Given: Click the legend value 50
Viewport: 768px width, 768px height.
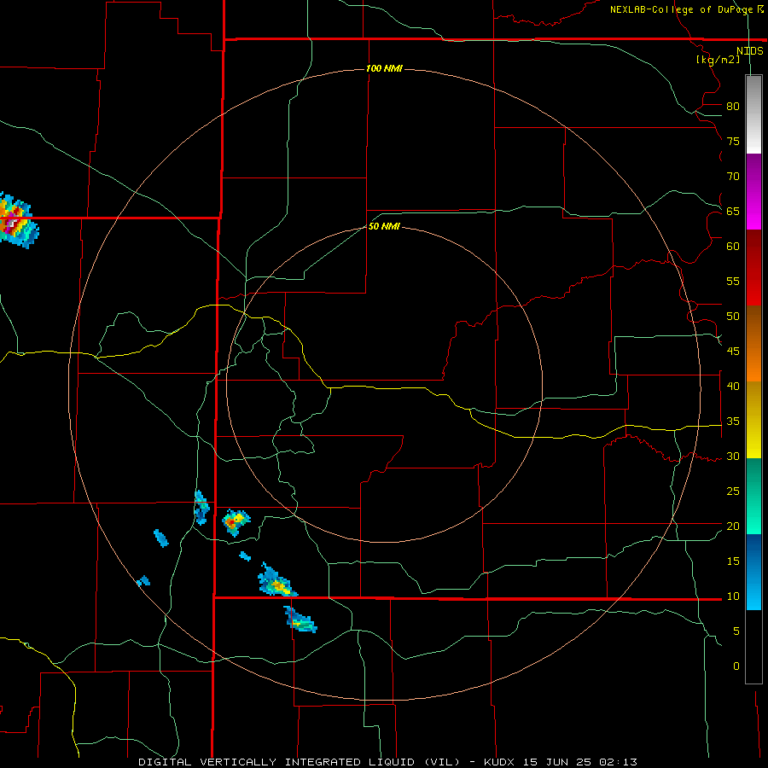Looking at the screenshot, I should [x=733, y=317].
